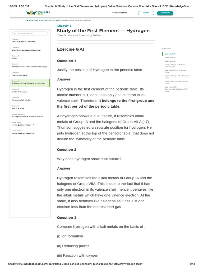Screen dimensions: 203x270
Task: Open Class 9 - Concise Chemistry Selina breadcrumb
Action: click(x=47, y=20)
